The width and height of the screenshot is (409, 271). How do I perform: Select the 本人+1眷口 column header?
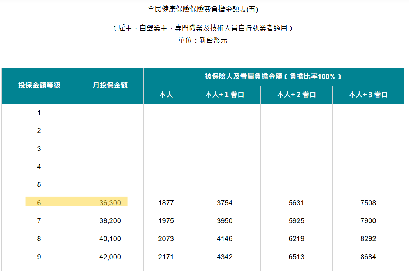click(225, 95)
